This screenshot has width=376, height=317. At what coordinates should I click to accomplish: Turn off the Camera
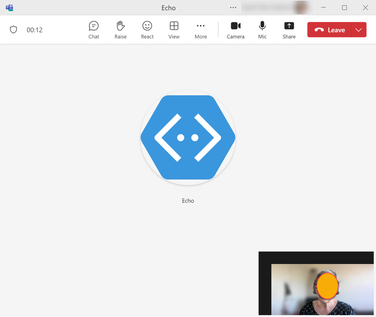click(236, 30)
